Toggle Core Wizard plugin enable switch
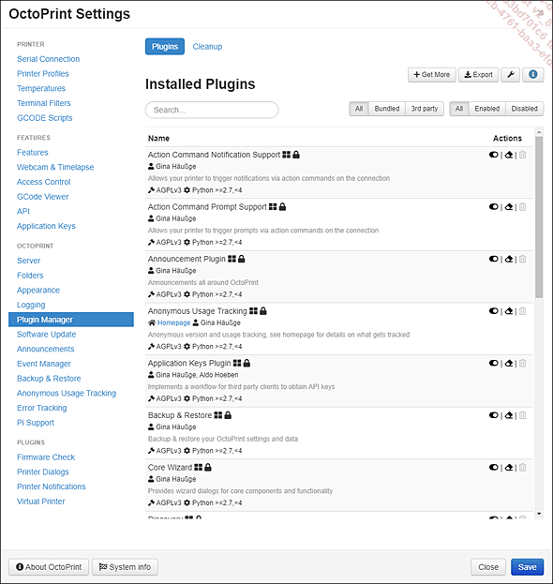This screenshot has height=584, width=553. click(x=494, y=468)
